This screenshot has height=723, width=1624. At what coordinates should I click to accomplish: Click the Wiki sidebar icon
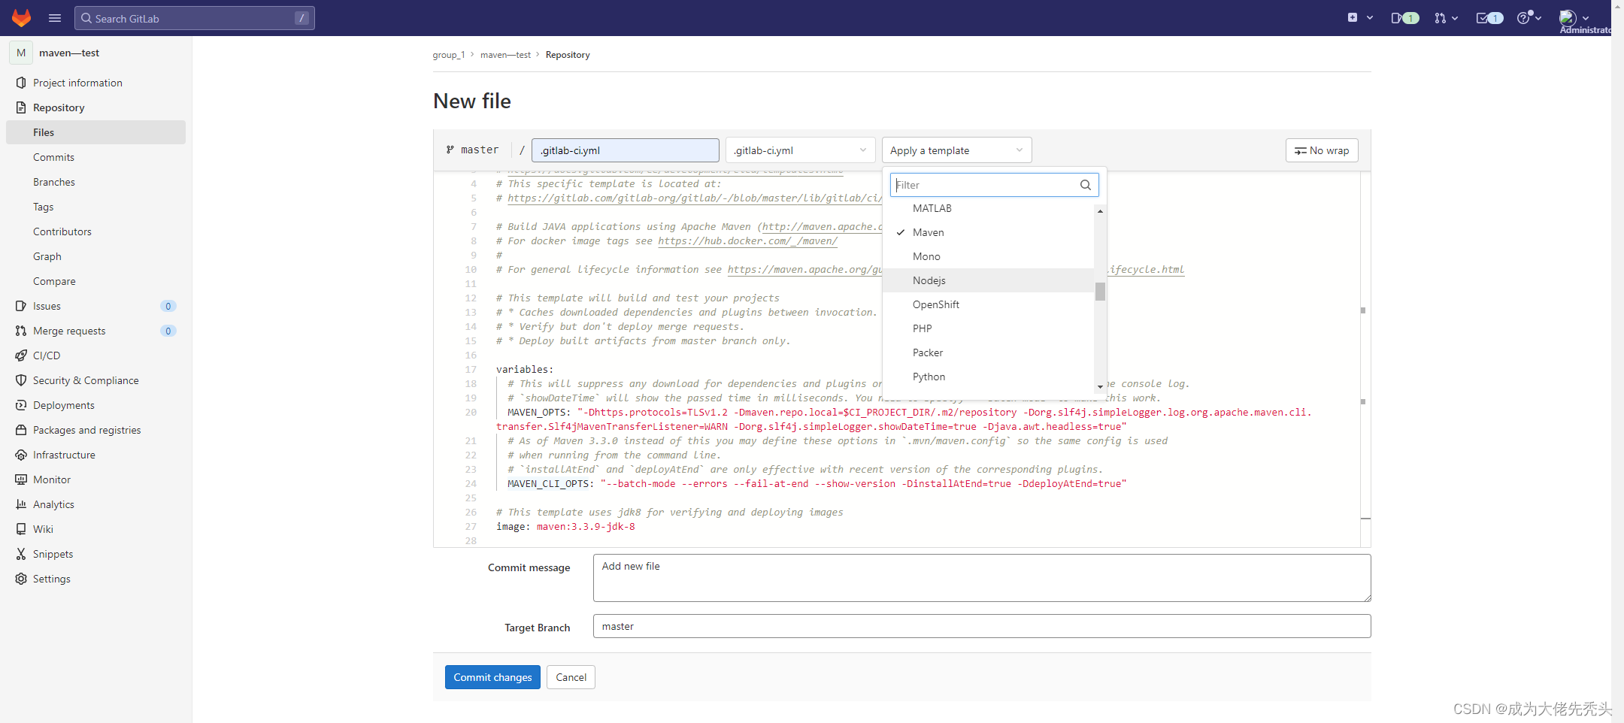tap(21, 529)
